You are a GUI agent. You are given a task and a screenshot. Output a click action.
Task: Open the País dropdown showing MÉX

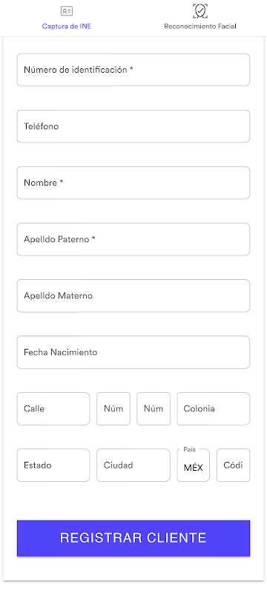(x=194, y=466)
